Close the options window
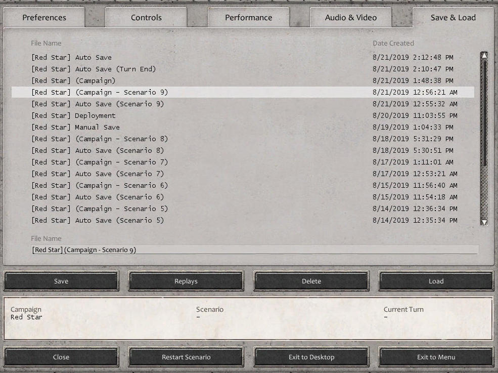The height and width of the screenshot is (373, 498). [x=61, y=357]
